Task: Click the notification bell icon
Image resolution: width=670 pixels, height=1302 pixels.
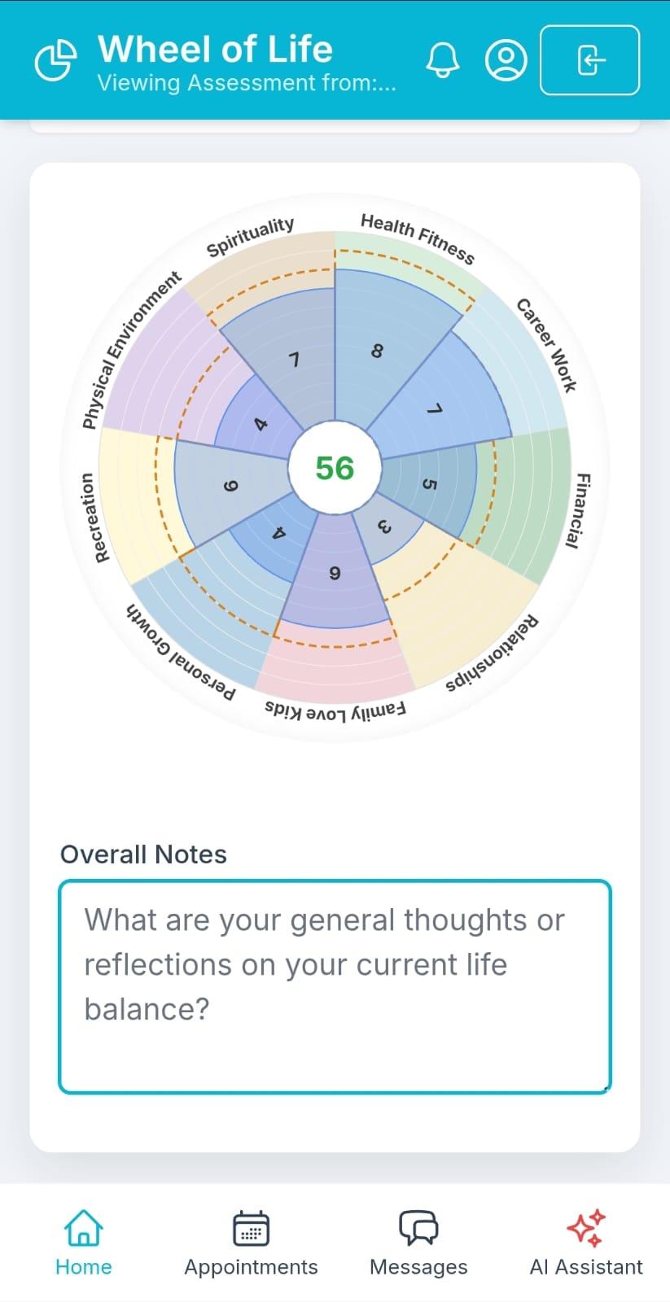Action: [x=443, y=60]
